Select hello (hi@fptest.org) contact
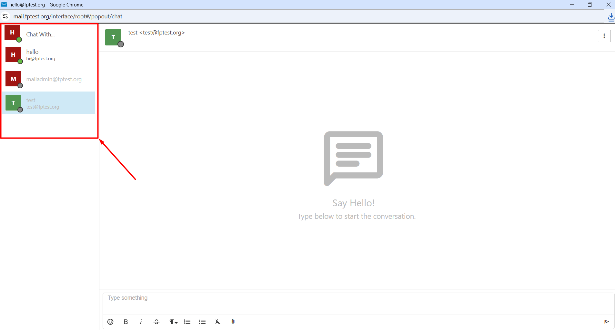 click(x=48, y=55)
